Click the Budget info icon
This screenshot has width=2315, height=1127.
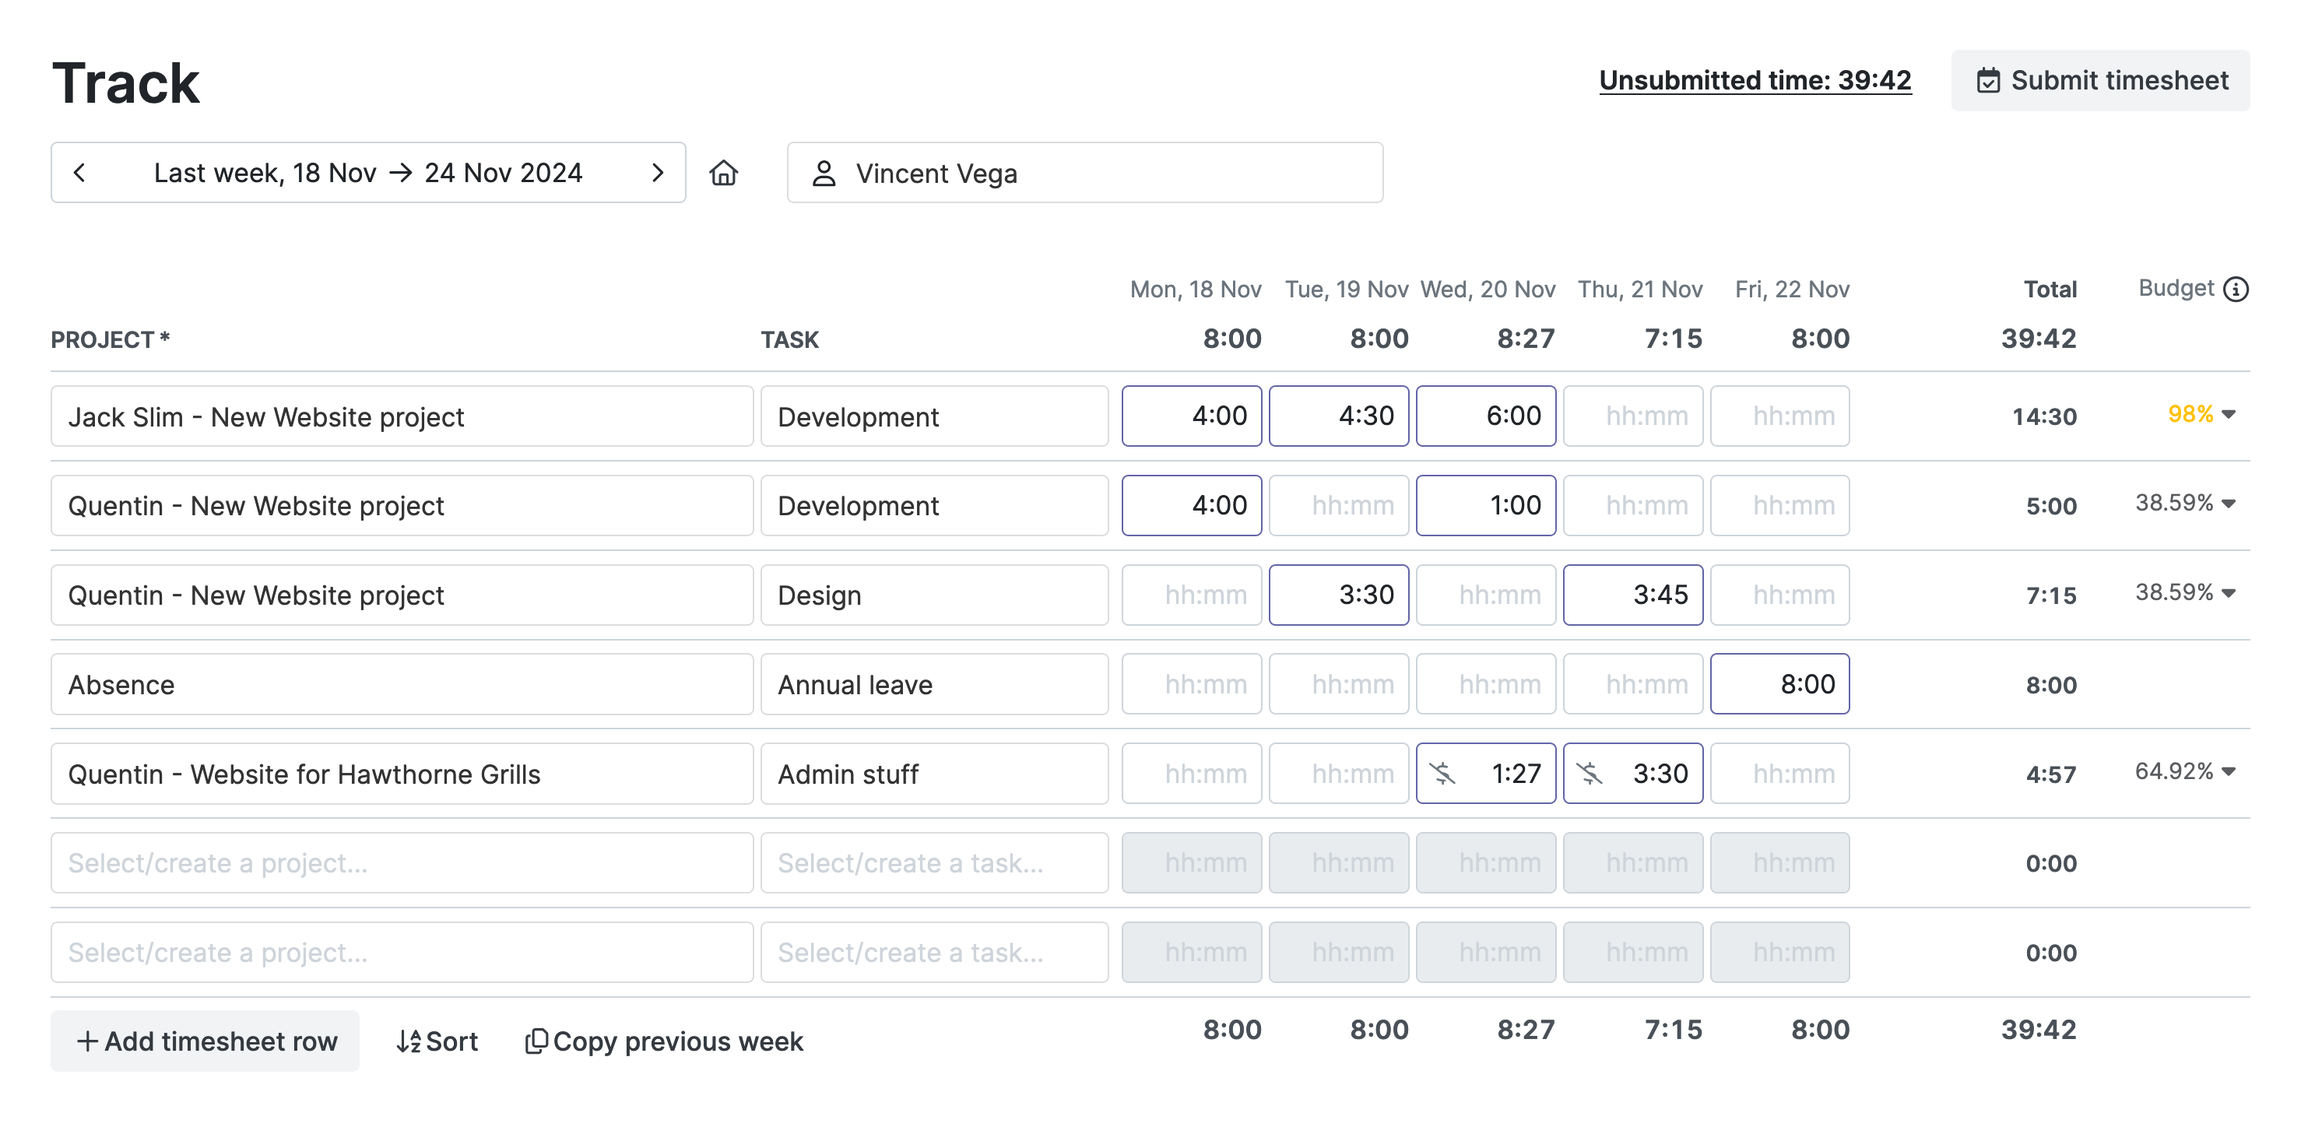(2235, 290)
